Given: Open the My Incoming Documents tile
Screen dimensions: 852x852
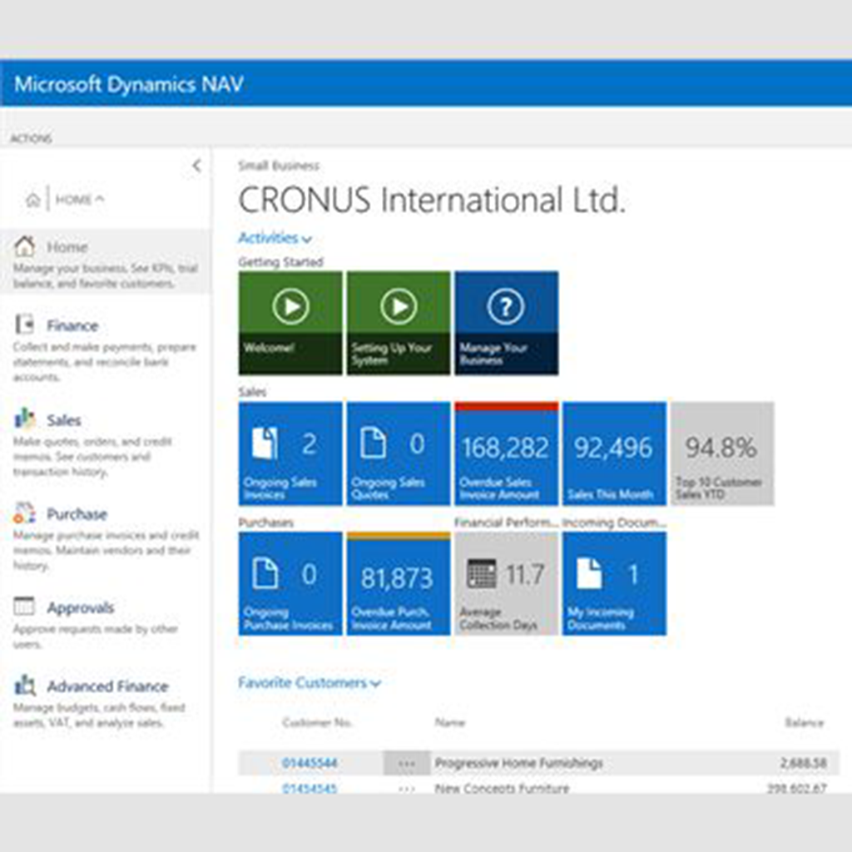Looking at the screenshot, I should 615,583.
